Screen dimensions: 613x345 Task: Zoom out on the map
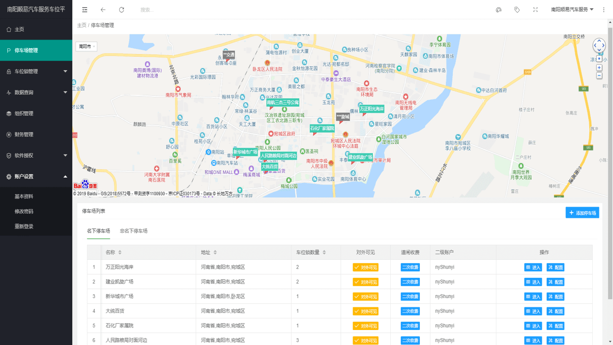tap(599, 76)
